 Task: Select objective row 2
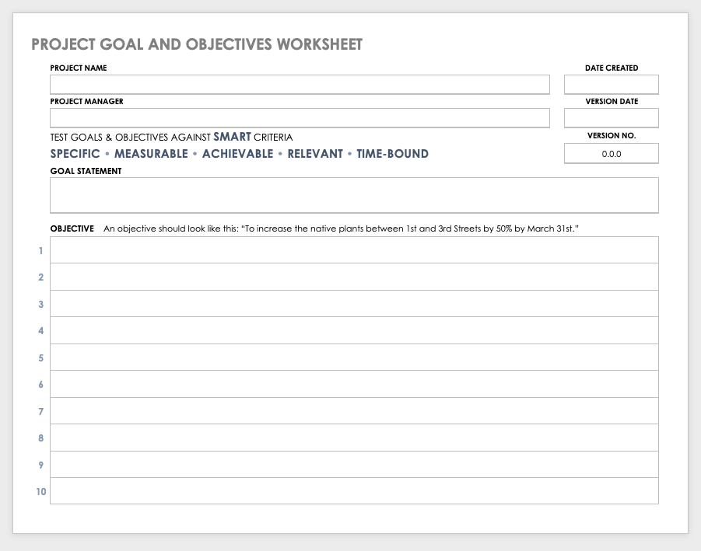[354, 277]
